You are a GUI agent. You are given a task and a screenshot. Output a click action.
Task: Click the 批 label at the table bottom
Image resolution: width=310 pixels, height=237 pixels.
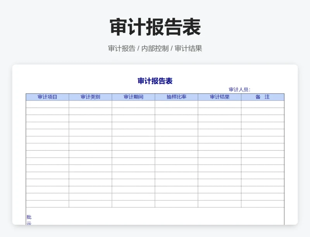click(29, 217)
